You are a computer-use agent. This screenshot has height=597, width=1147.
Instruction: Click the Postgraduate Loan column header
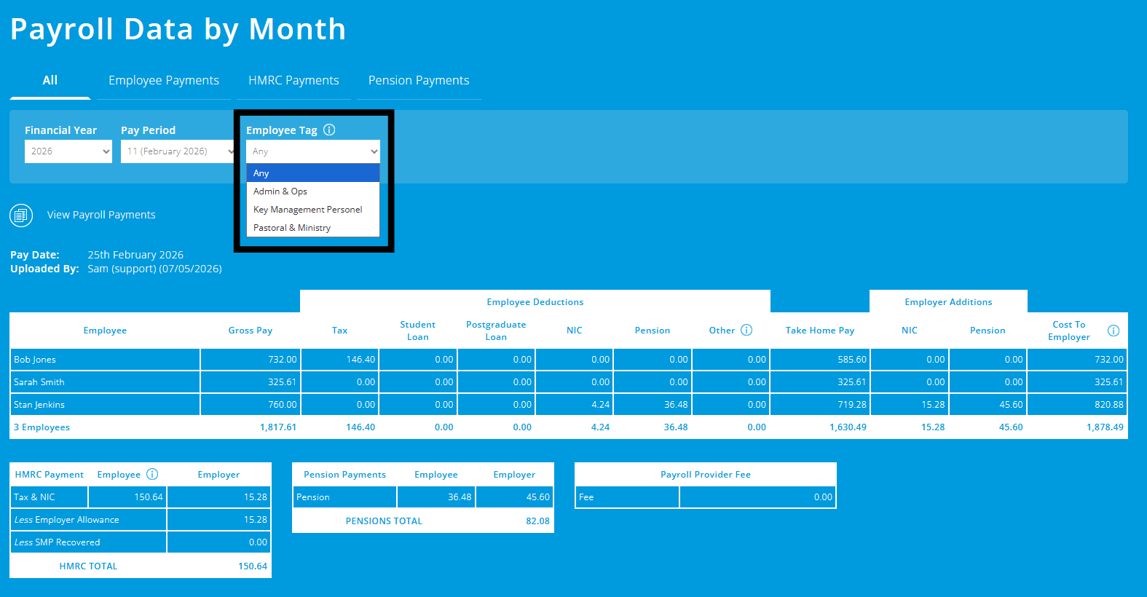[496, 331]
